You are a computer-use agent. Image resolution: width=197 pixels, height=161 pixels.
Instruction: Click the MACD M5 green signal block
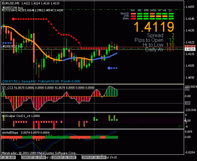pos(140,14)
